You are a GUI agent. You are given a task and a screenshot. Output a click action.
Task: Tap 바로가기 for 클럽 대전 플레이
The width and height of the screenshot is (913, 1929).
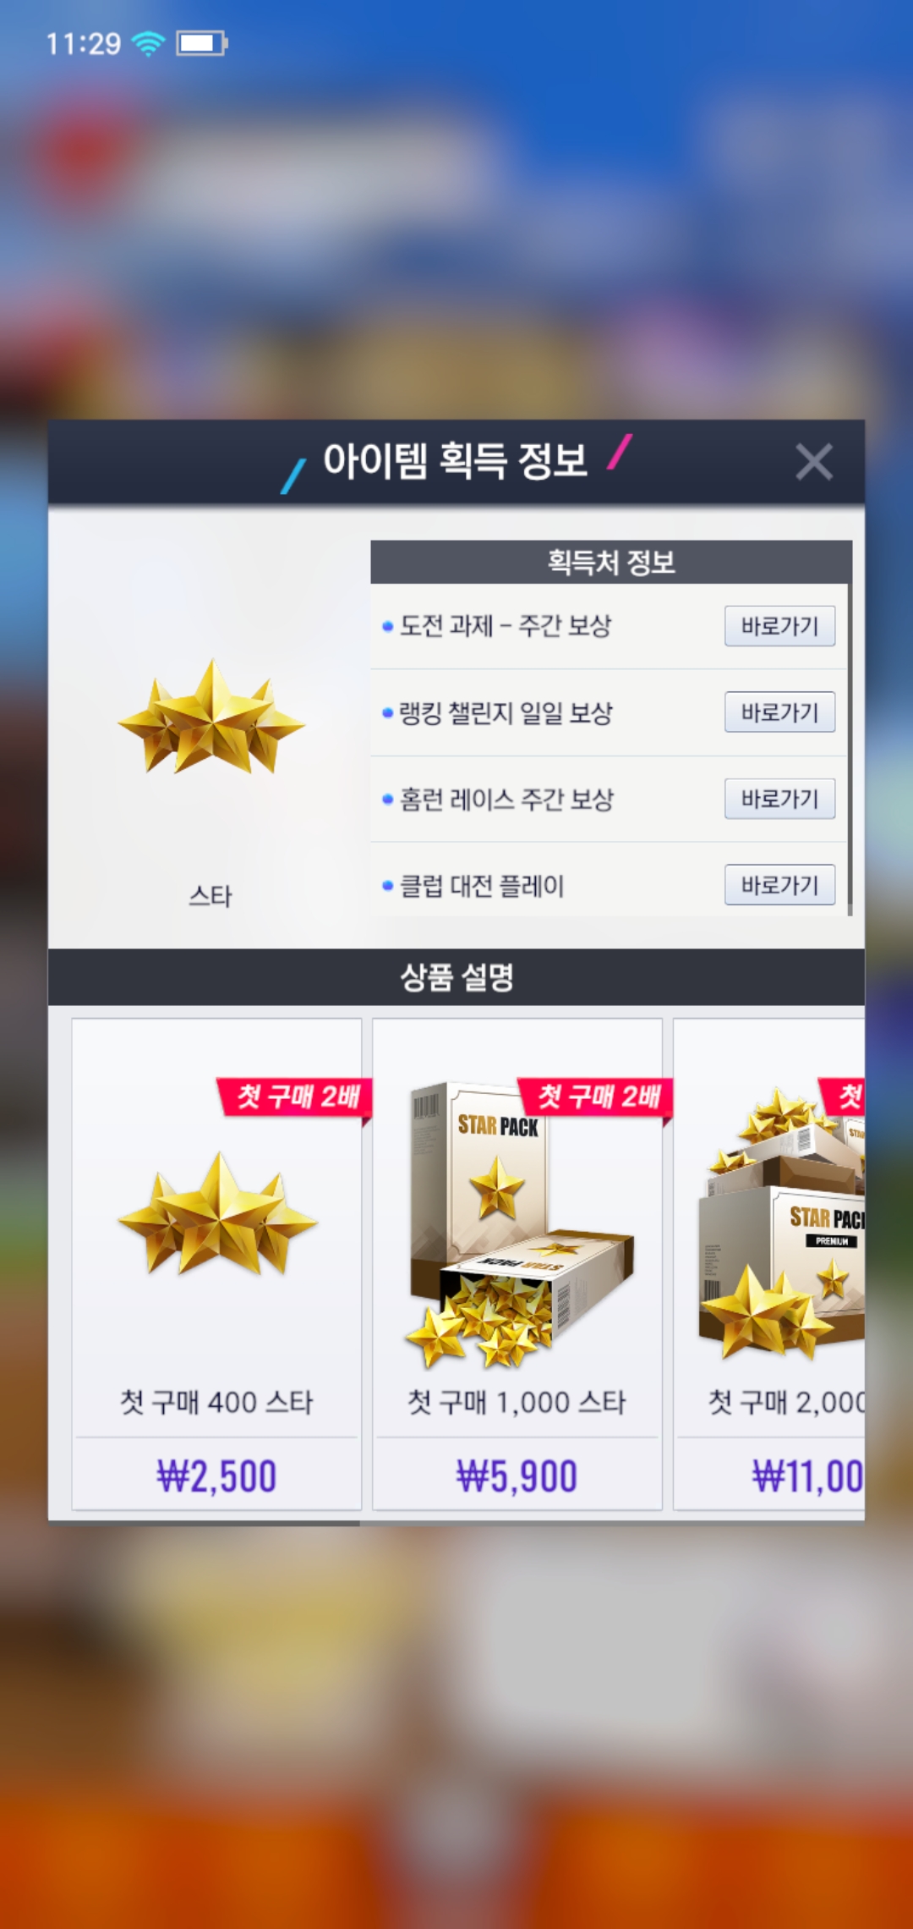click(779, 885)
